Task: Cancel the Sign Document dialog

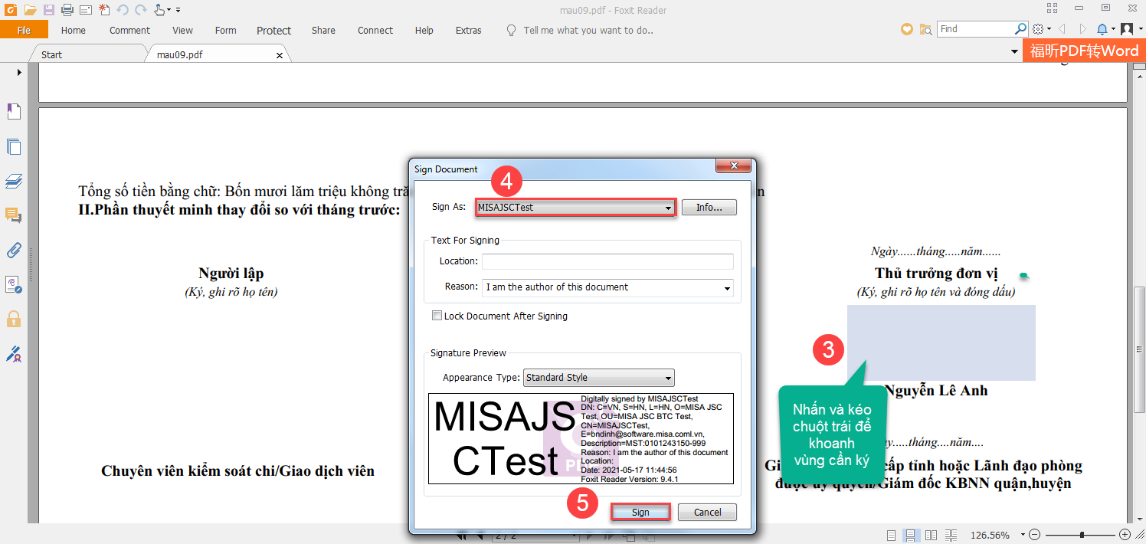Action: pos(707,513)
